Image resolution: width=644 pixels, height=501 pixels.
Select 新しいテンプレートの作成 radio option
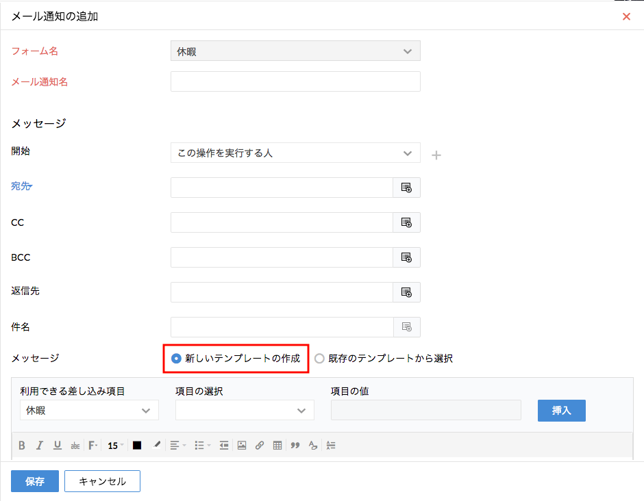(x=177, y=358)
